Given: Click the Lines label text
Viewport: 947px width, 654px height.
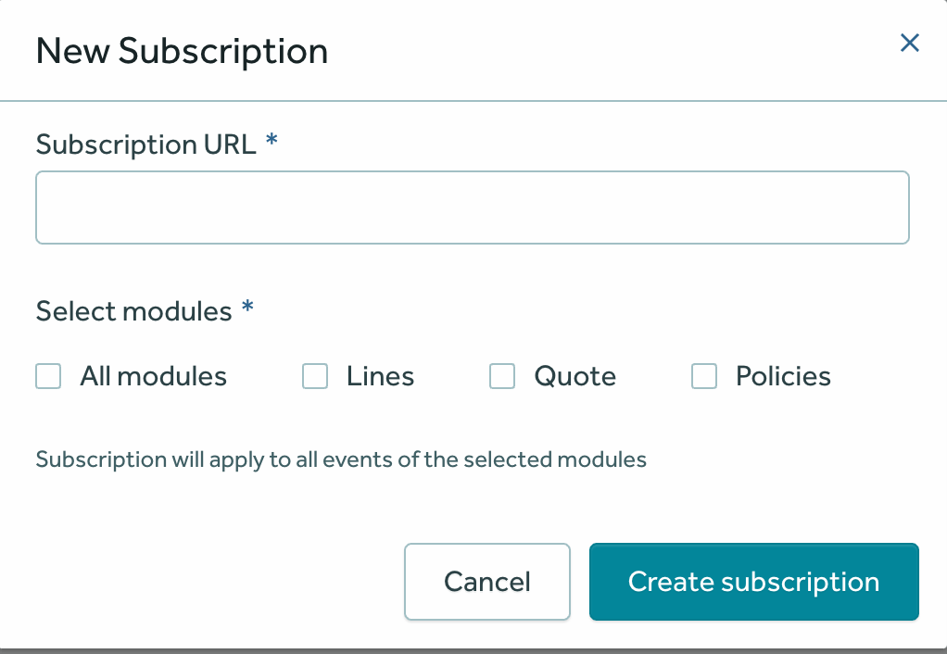Looking at the screenshot, I should pyautogui.click(x=381, y=376).
